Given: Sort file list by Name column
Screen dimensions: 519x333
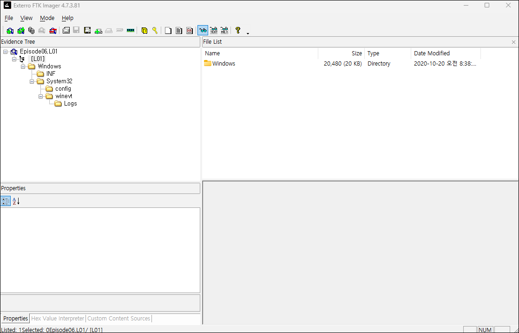Looking at the screenshot, I should (260, 53).
